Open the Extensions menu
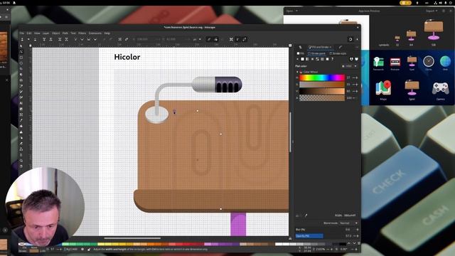This screenshot has width=455, height=256. pyautogui.click(x=95, y=33)
